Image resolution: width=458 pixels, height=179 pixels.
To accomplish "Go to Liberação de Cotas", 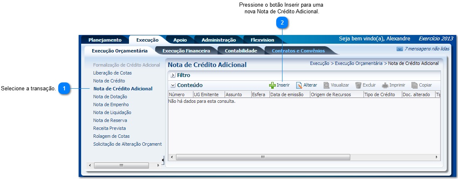I will (112, 73).
